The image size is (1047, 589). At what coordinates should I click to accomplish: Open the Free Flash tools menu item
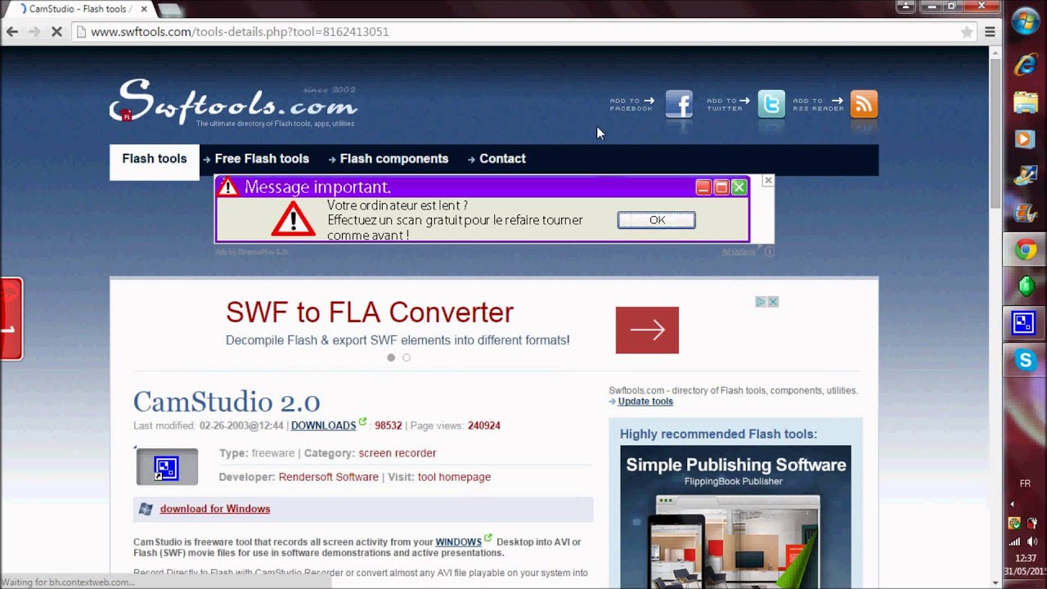pyautogui.click(x=262, y=159)
